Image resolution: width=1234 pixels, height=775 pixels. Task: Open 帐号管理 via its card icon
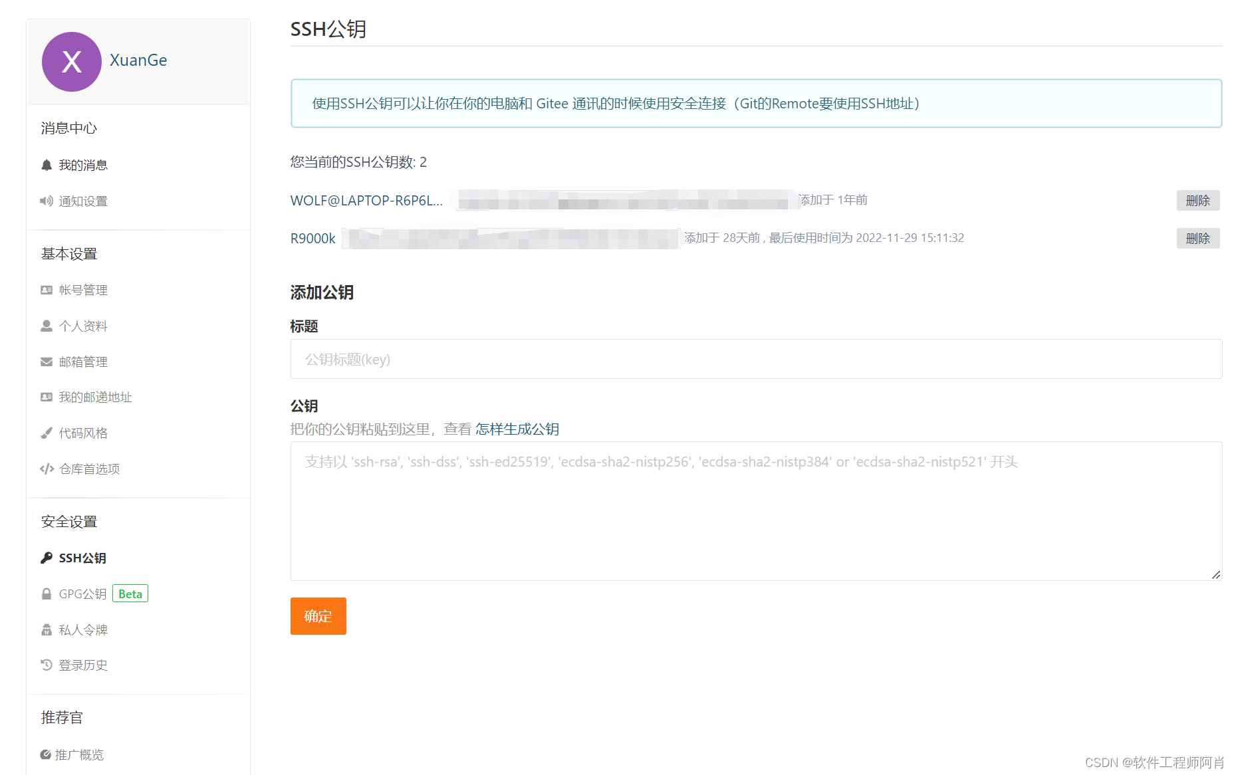pos(46,290)
